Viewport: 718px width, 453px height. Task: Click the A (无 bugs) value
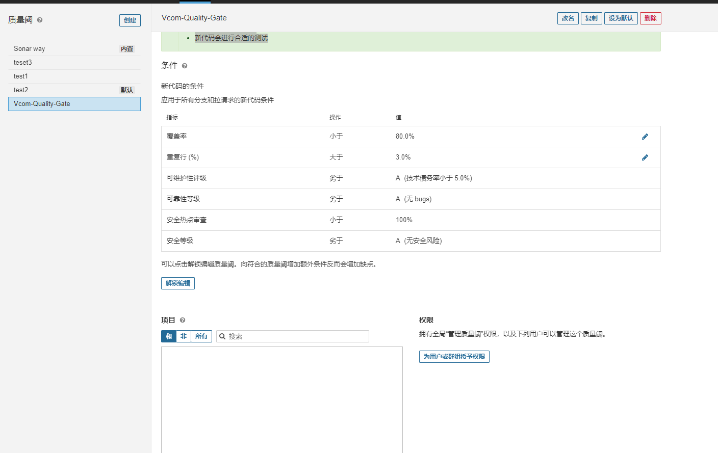pos(414,199)
